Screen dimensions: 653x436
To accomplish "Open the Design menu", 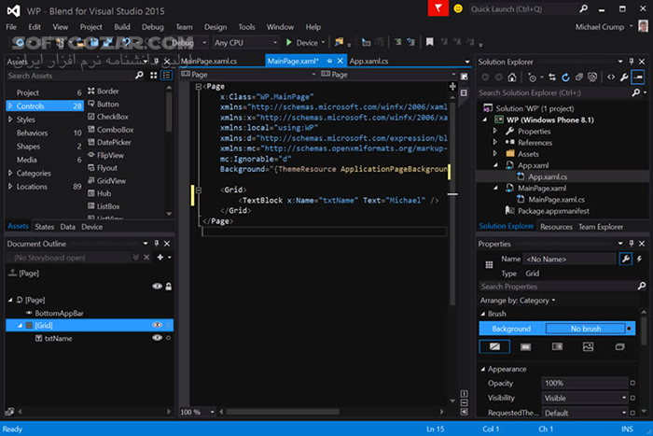I will [x=215, y=27].
